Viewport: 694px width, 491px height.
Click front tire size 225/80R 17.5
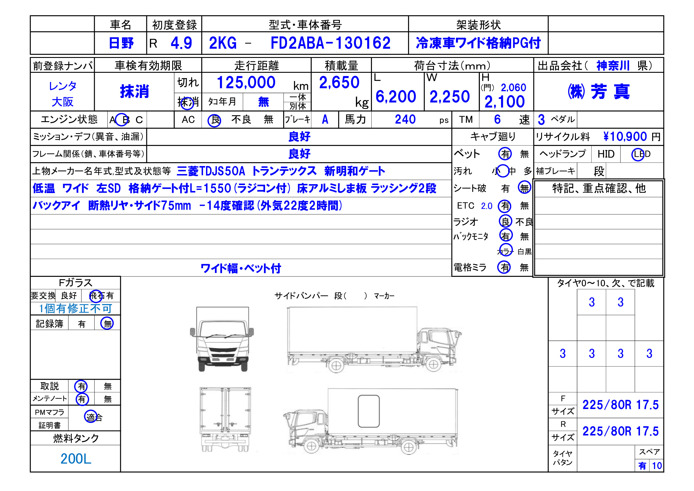click(620, 405)
